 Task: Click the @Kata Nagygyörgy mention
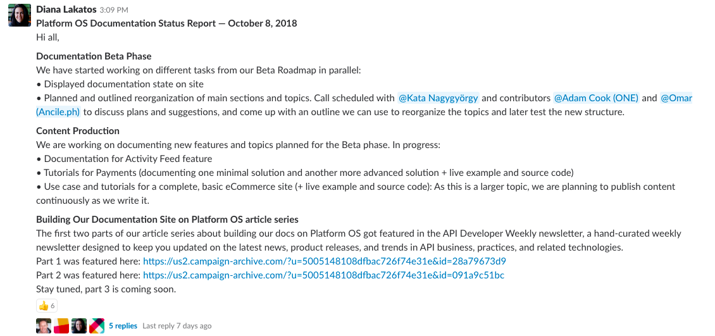[438, 98]
